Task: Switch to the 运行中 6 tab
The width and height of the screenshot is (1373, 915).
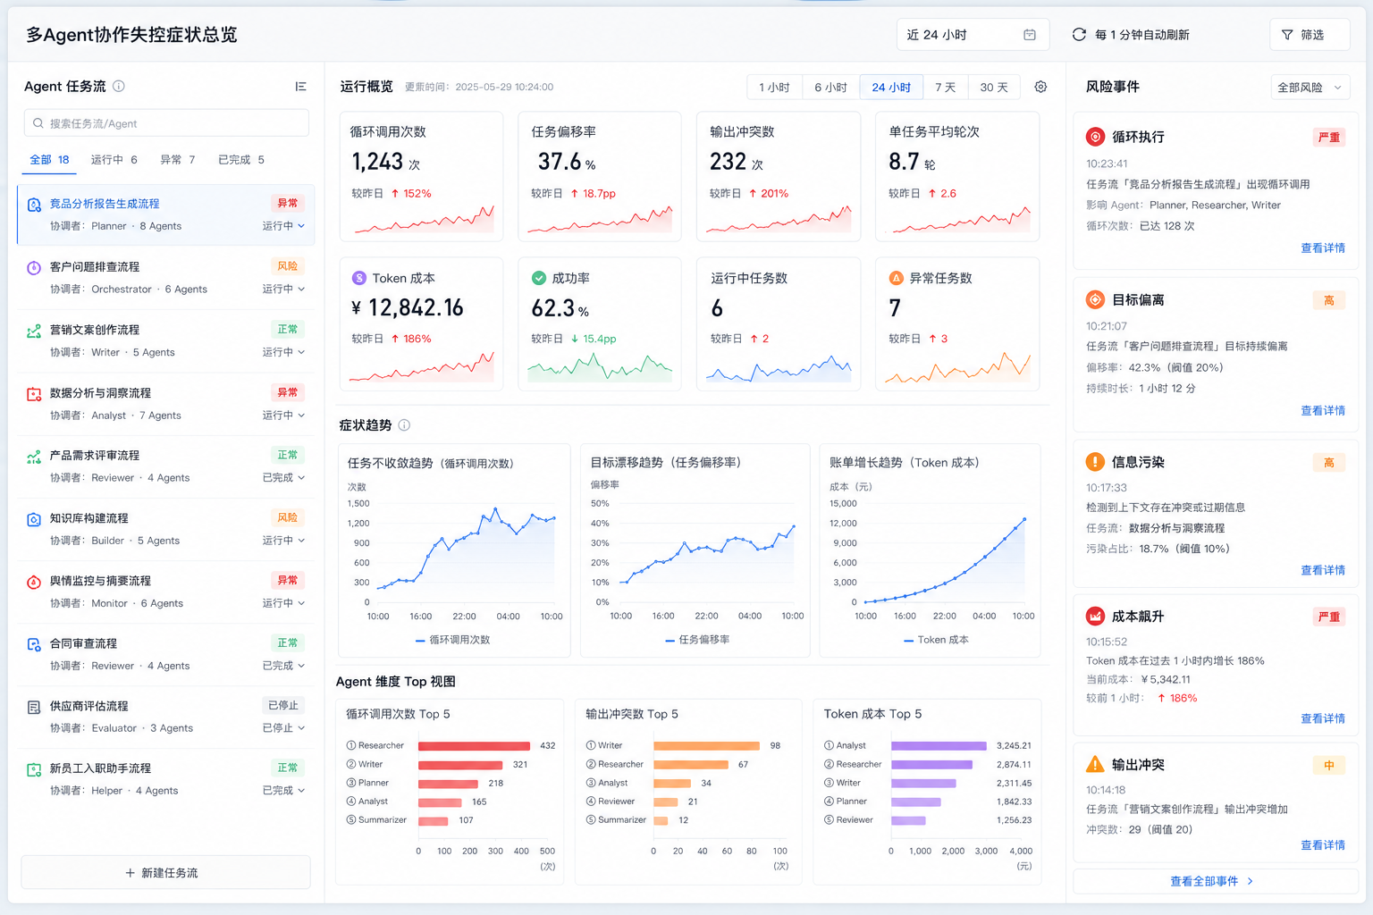Action: click(114, 160)
